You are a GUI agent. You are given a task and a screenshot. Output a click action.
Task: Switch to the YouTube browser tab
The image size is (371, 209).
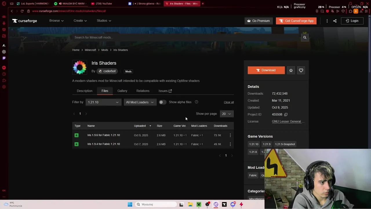(107, 3)
